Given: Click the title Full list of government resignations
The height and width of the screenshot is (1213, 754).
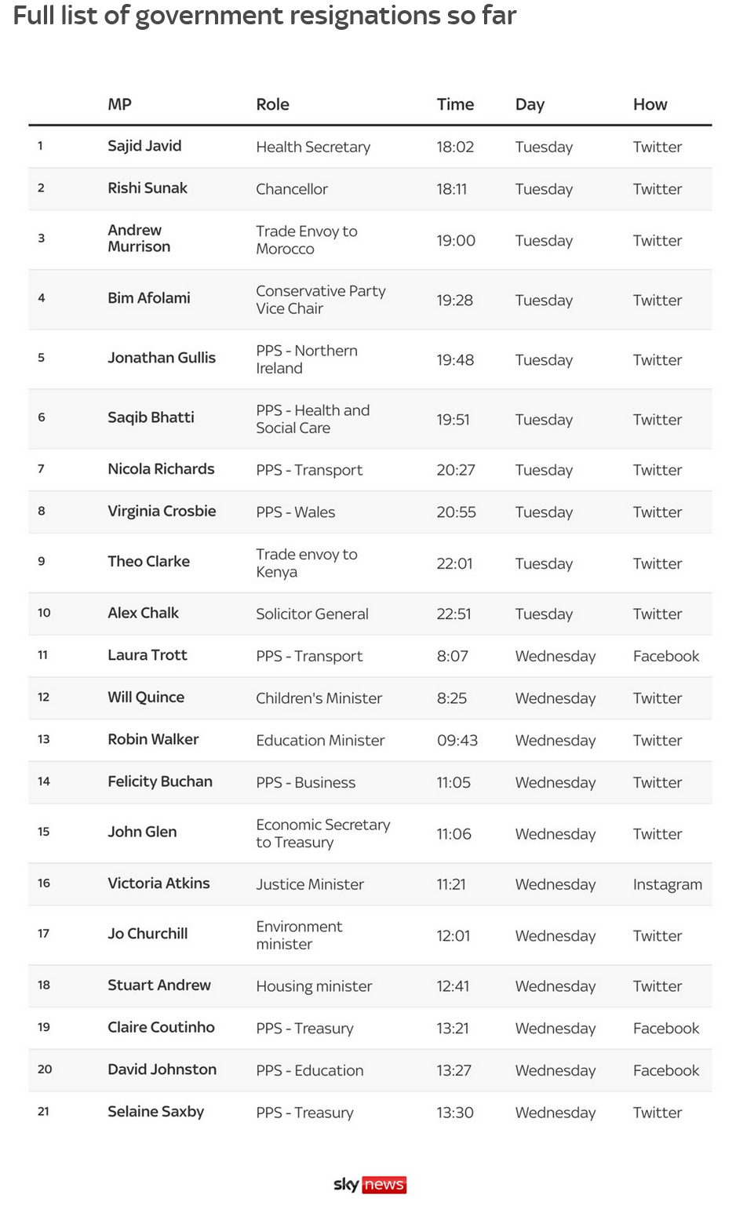Looking at the screenshot, I should pyautogui.click(x=264, y=16).
